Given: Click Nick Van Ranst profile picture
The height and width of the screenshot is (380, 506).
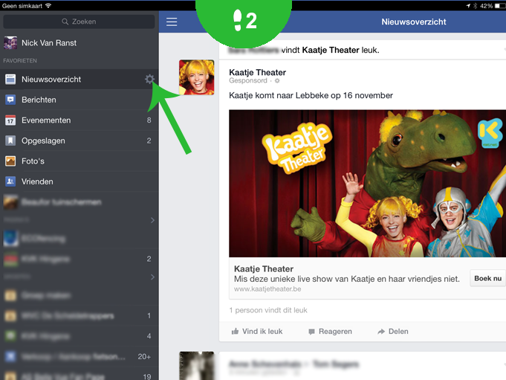Looking at the screenshot, I should [x=10, y=42].
